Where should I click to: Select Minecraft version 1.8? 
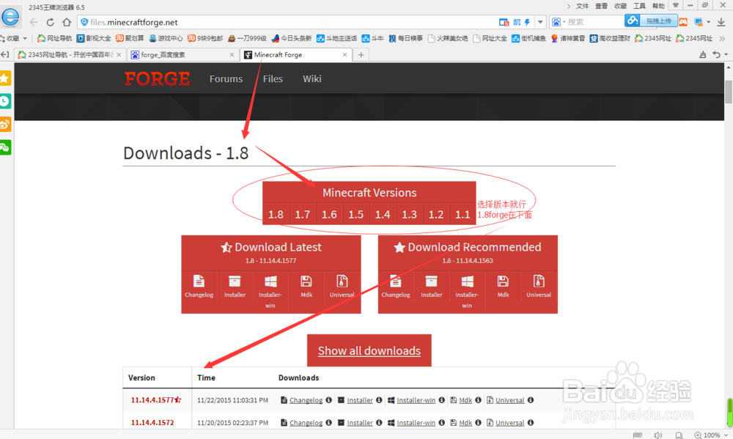tap(276, 214)
